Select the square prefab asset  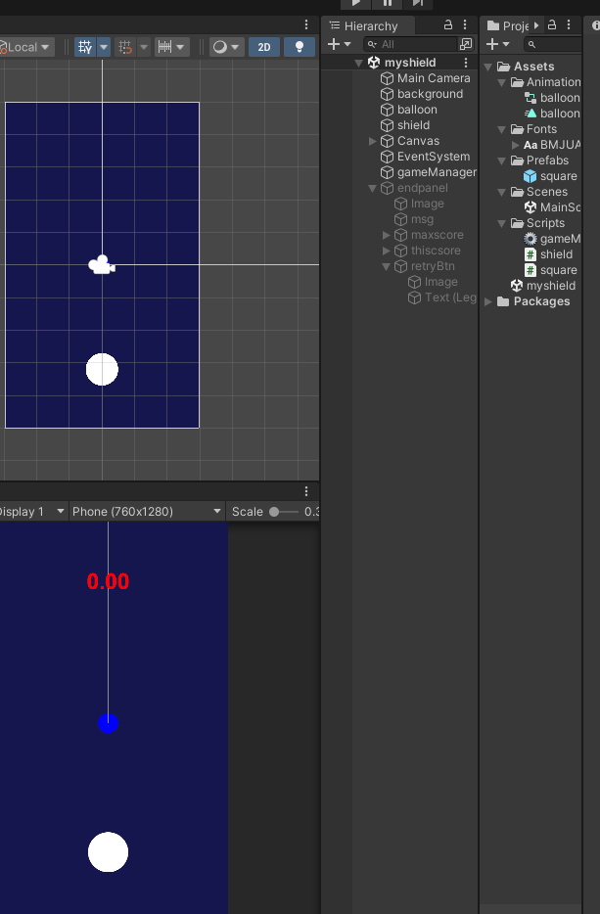[x=550, y=176]
